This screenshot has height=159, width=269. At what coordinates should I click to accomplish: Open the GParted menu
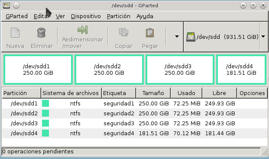pyautogui.click(x=16, y=16)
